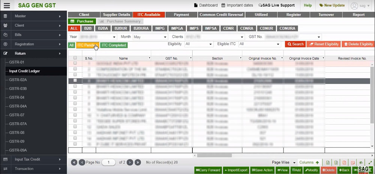Click the Registration icon in sidebar
The height and width of the screenshot is (174, 375).
5,44
